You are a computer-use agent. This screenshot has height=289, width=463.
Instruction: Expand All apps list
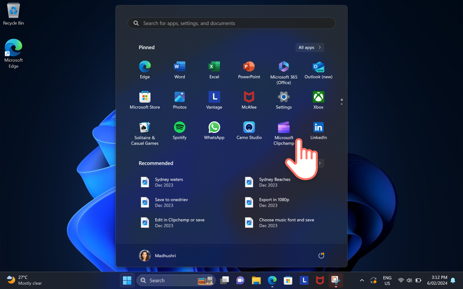click(x=310, y=48)
